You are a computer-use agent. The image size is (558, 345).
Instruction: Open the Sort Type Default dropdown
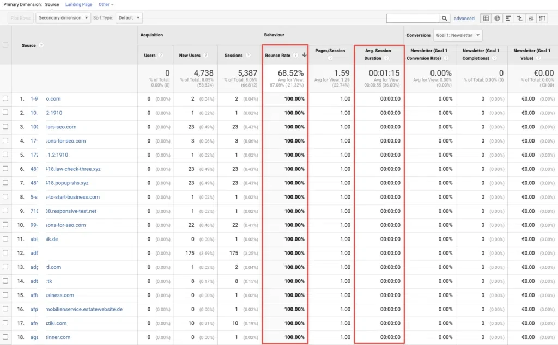[x=129, y=17]
